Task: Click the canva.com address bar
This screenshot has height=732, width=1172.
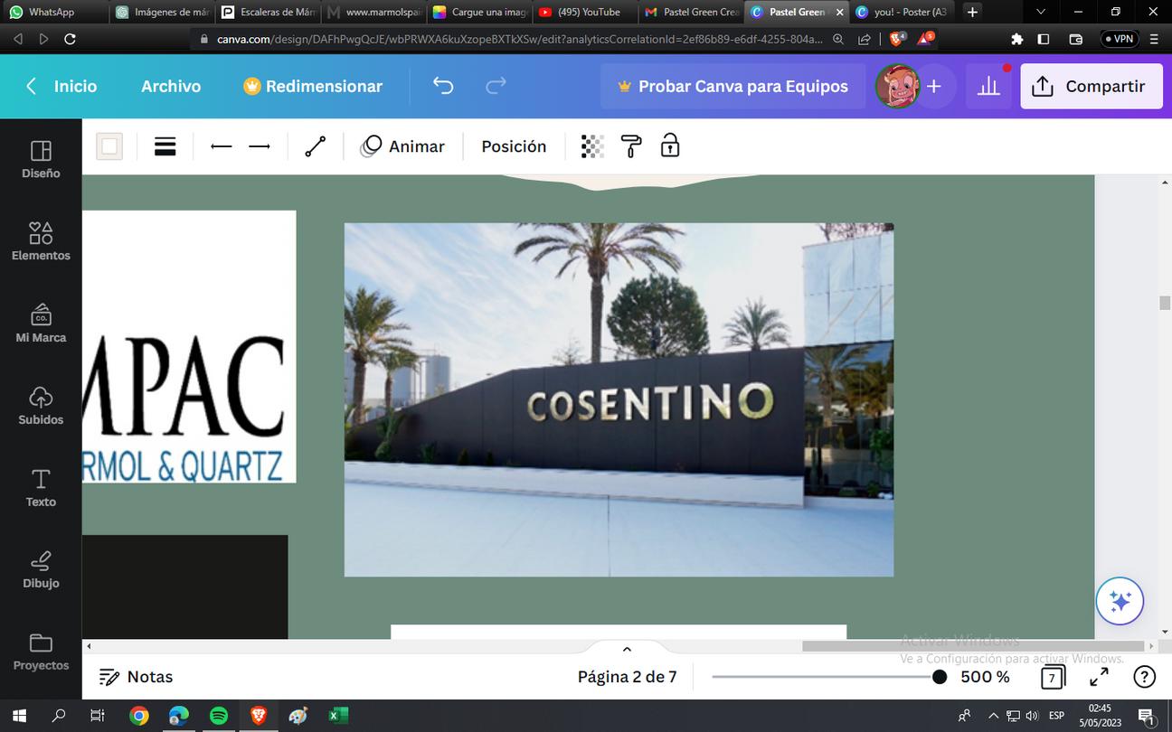Action: [x=519, y=39]
